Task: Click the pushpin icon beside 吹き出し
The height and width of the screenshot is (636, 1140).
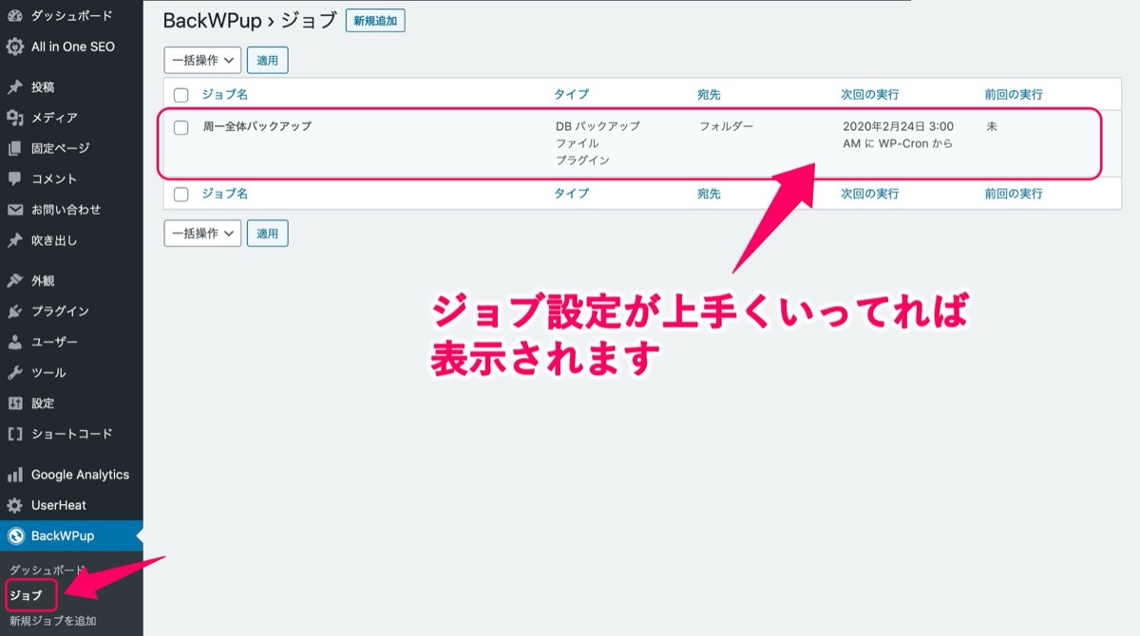Action: tap(15, 240)
